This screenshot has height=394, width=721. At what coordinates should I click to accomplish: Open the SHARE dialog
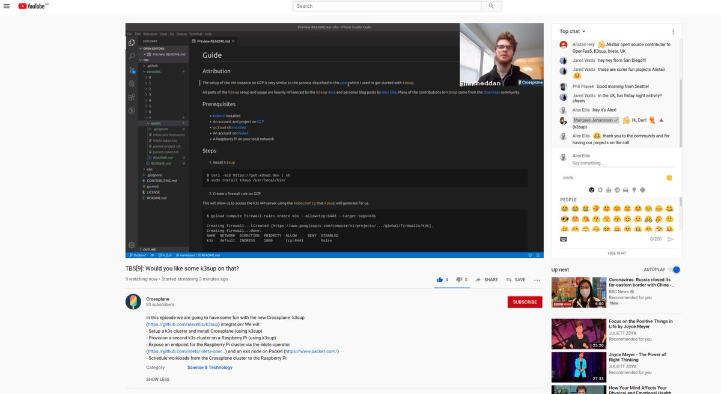[487, 280]
